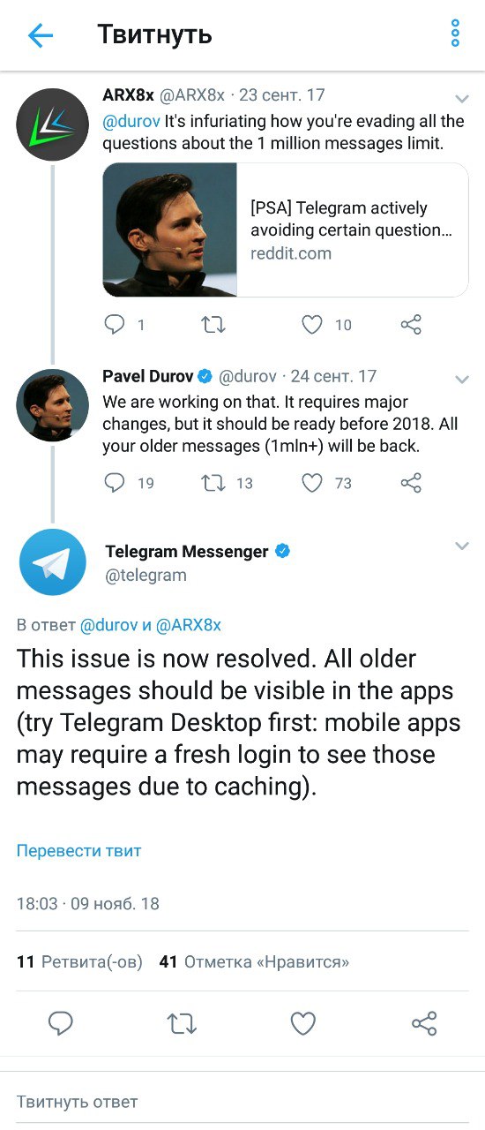Open the @durov mention in reply line
The height and width of the screenshot is (1130, 485).
(x=109, y=625)
